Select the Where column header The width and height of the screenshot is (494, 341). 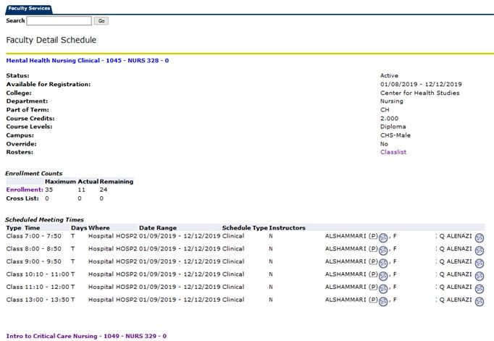(99, 227)
